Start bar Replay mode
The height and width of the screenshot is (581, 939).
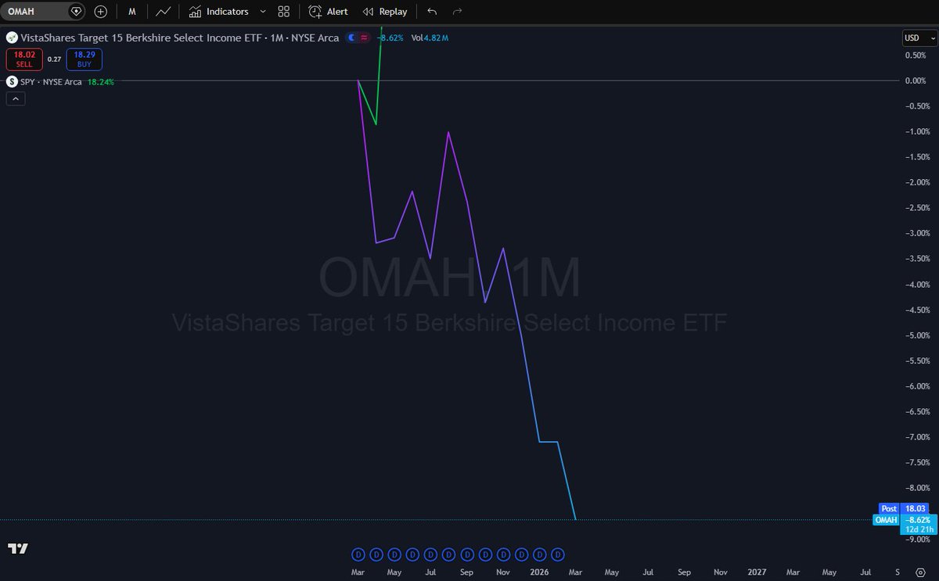(384, 12)
